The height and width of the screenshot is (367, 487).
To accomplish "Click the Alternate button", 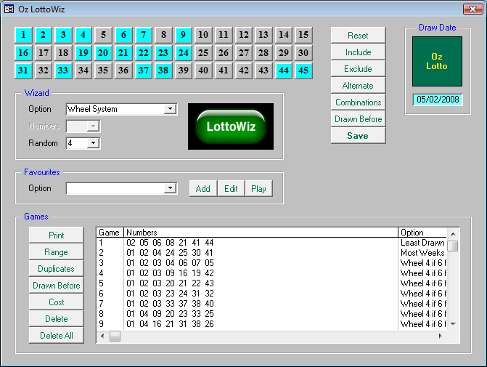I will coord(358,86).
